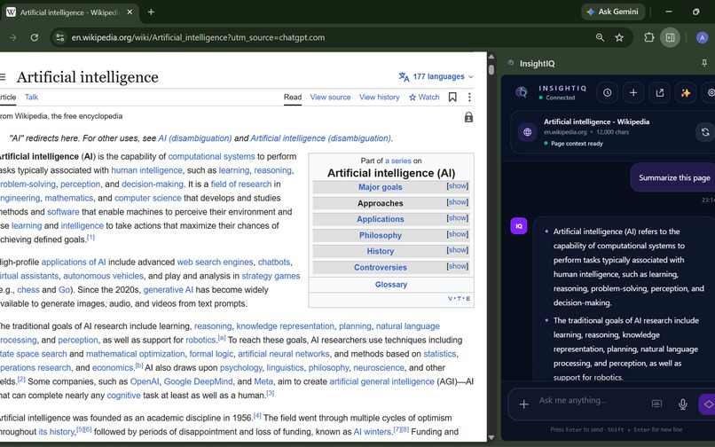Open the browser extensions puzzle icon
The height and width of the screenshot is (447, 715).
[648, 37]
